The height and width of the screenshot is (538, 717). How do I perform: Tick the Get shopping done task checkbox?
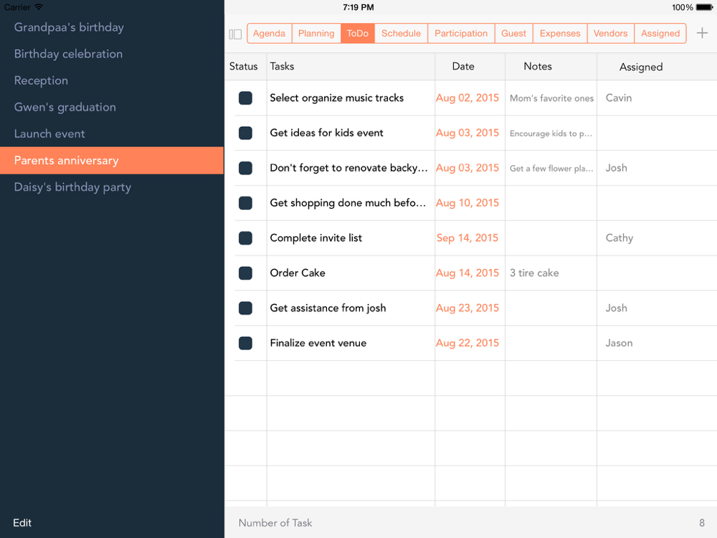(x=245, y=203)
